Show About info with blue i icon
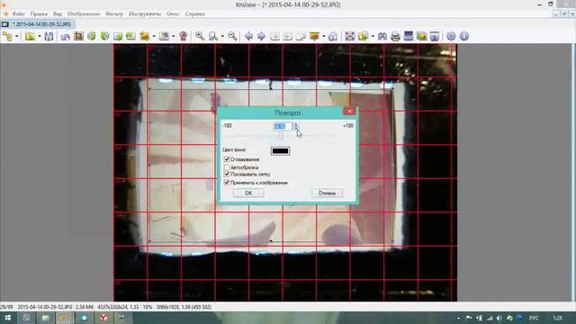The width and height of the screenshot is (576, 324). click(464, 36)
